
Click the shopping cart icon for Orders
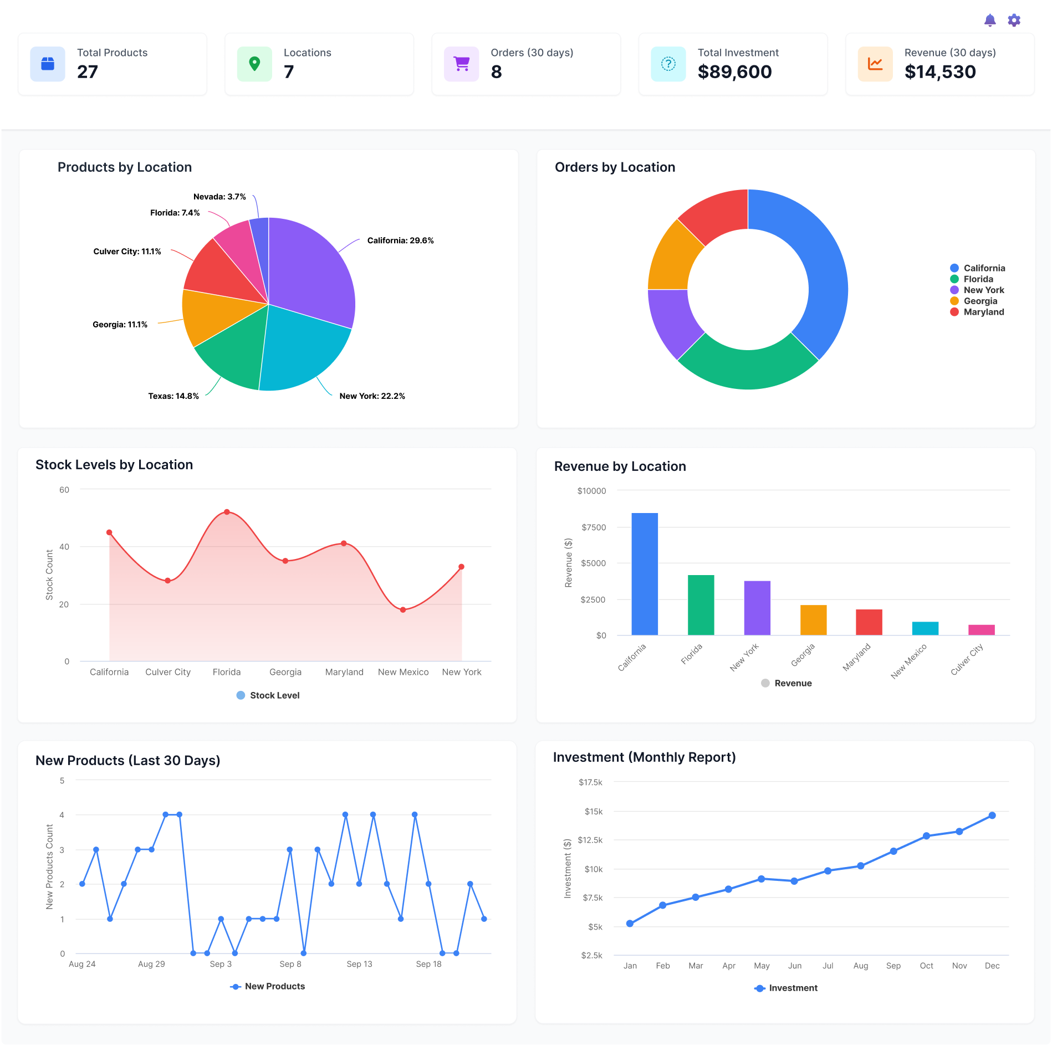point(461,63)
